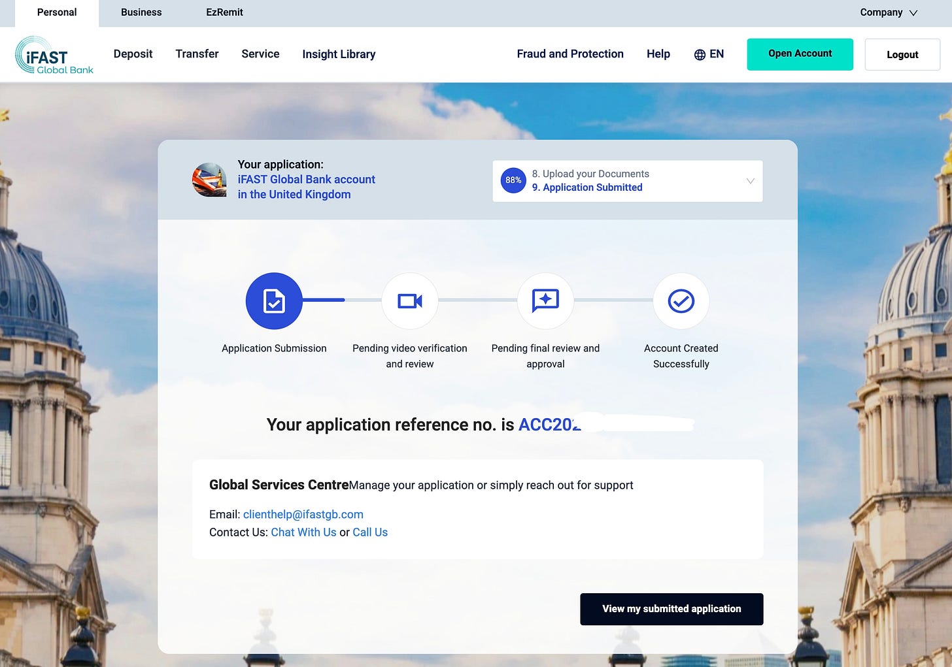This screenshot has width=952, height=667.
Task: Open the EN language selector
Action: 709,54
